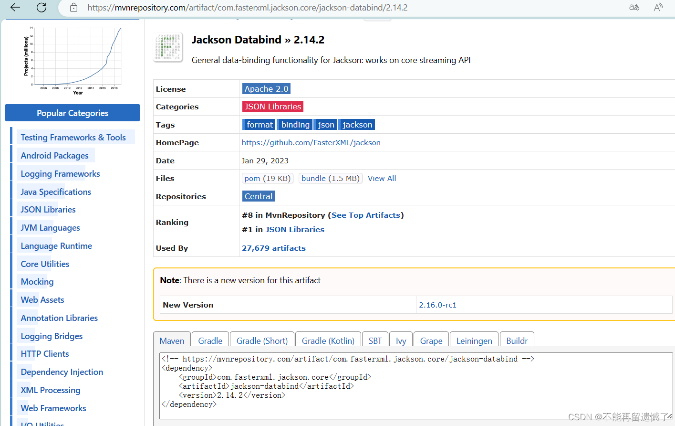The height and width of the screenshot is (426, 675).
Task: Open Annotation Libraries category
Action: point(59,318)
